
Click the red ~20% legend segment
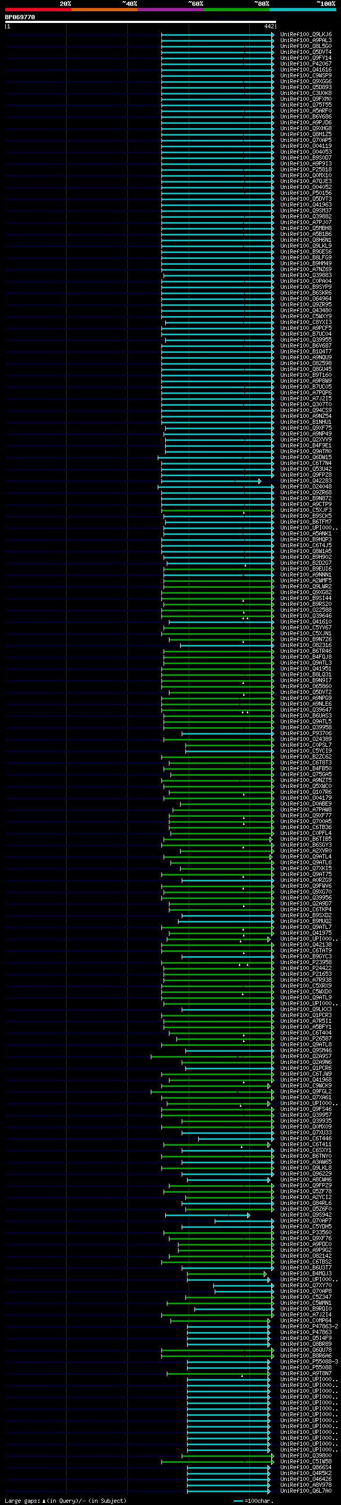pos(38,10)
